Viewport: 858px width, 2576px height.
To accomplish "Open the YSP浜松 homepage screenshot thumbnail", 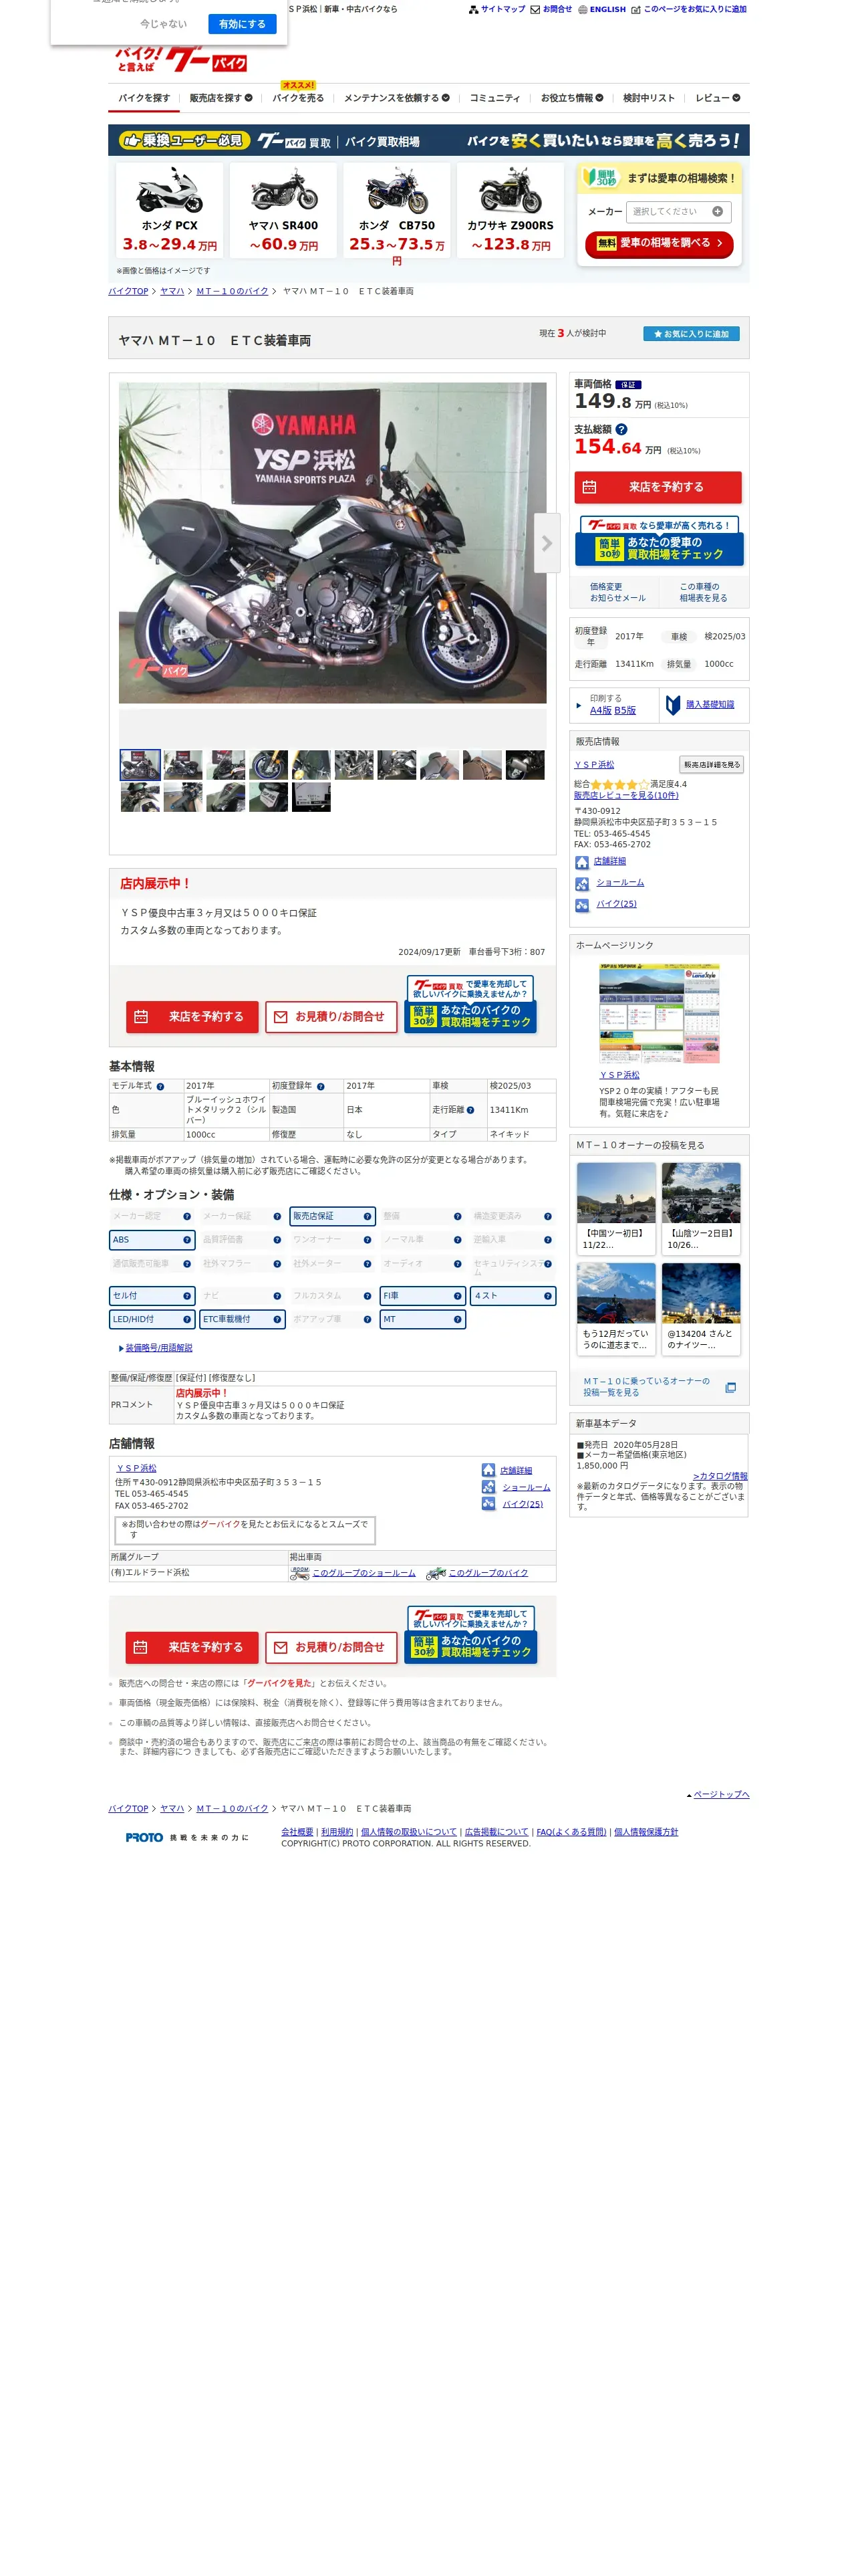I will [660, 1013].
